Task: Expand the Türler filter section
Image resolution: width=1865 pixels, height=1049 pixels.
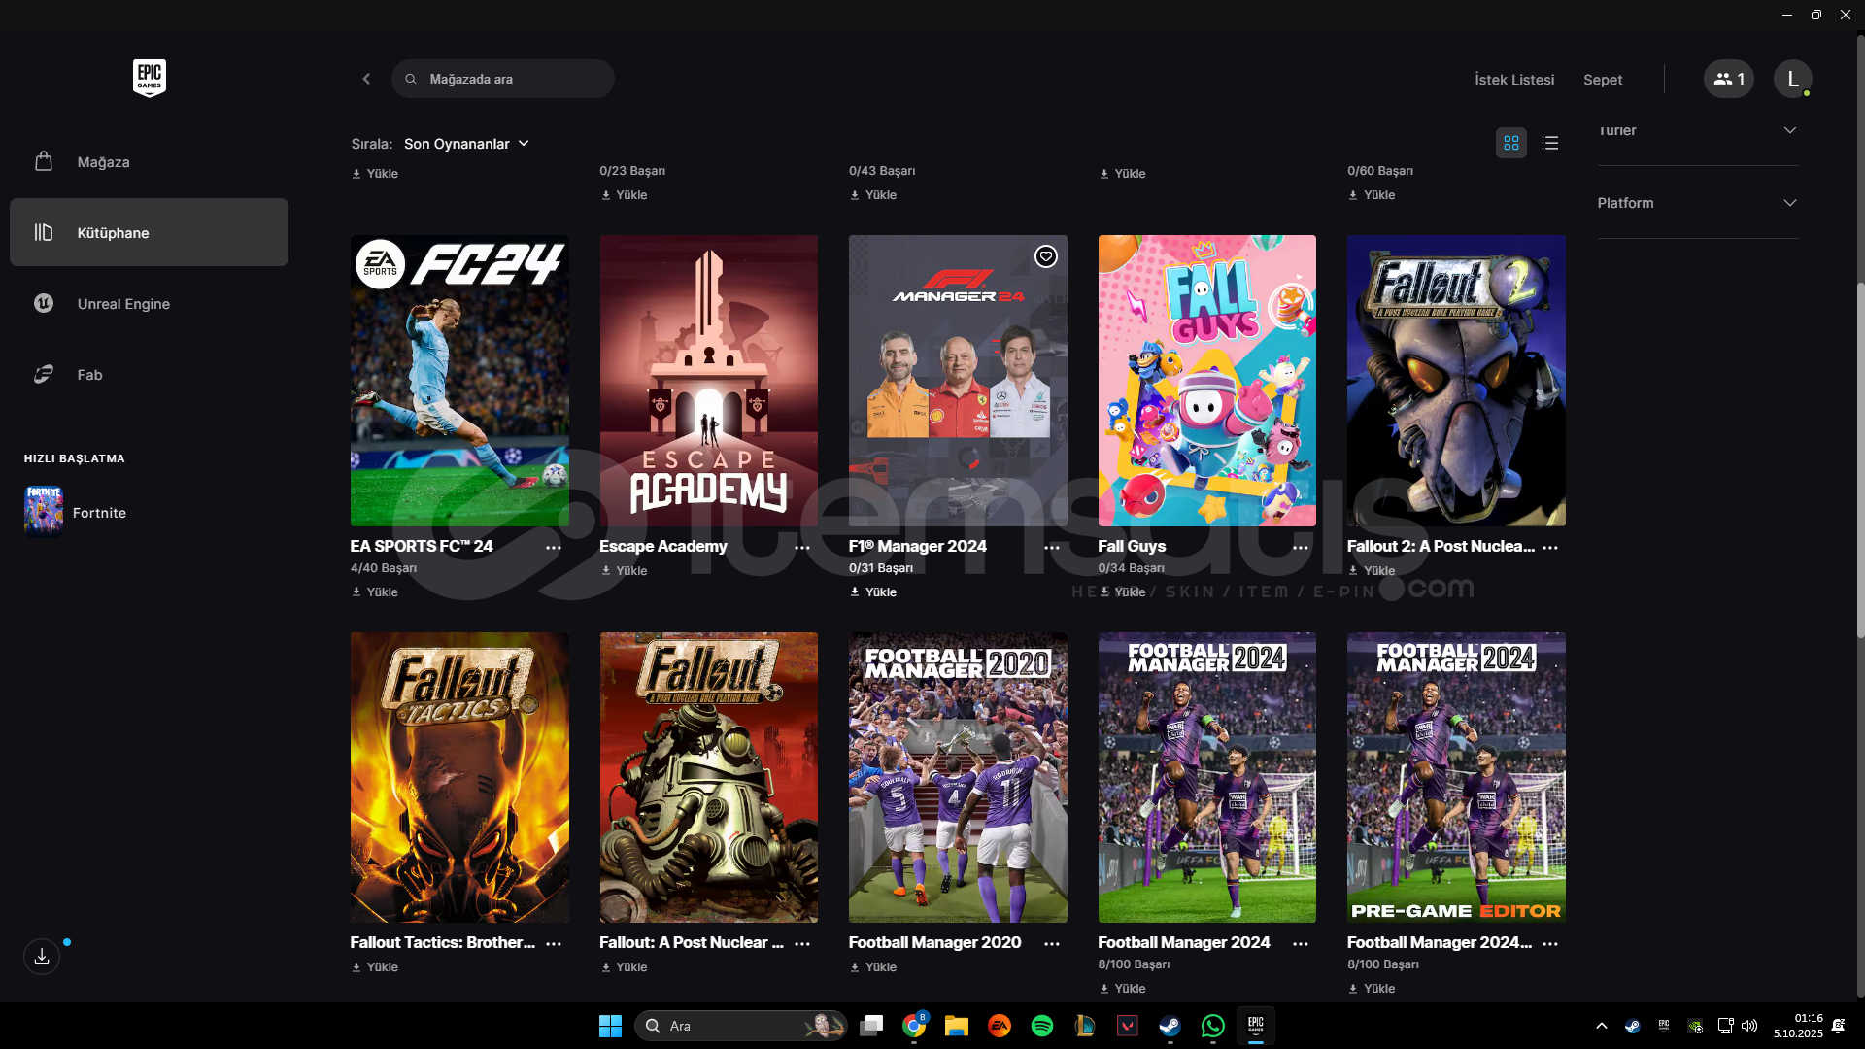Action: 1697,131
